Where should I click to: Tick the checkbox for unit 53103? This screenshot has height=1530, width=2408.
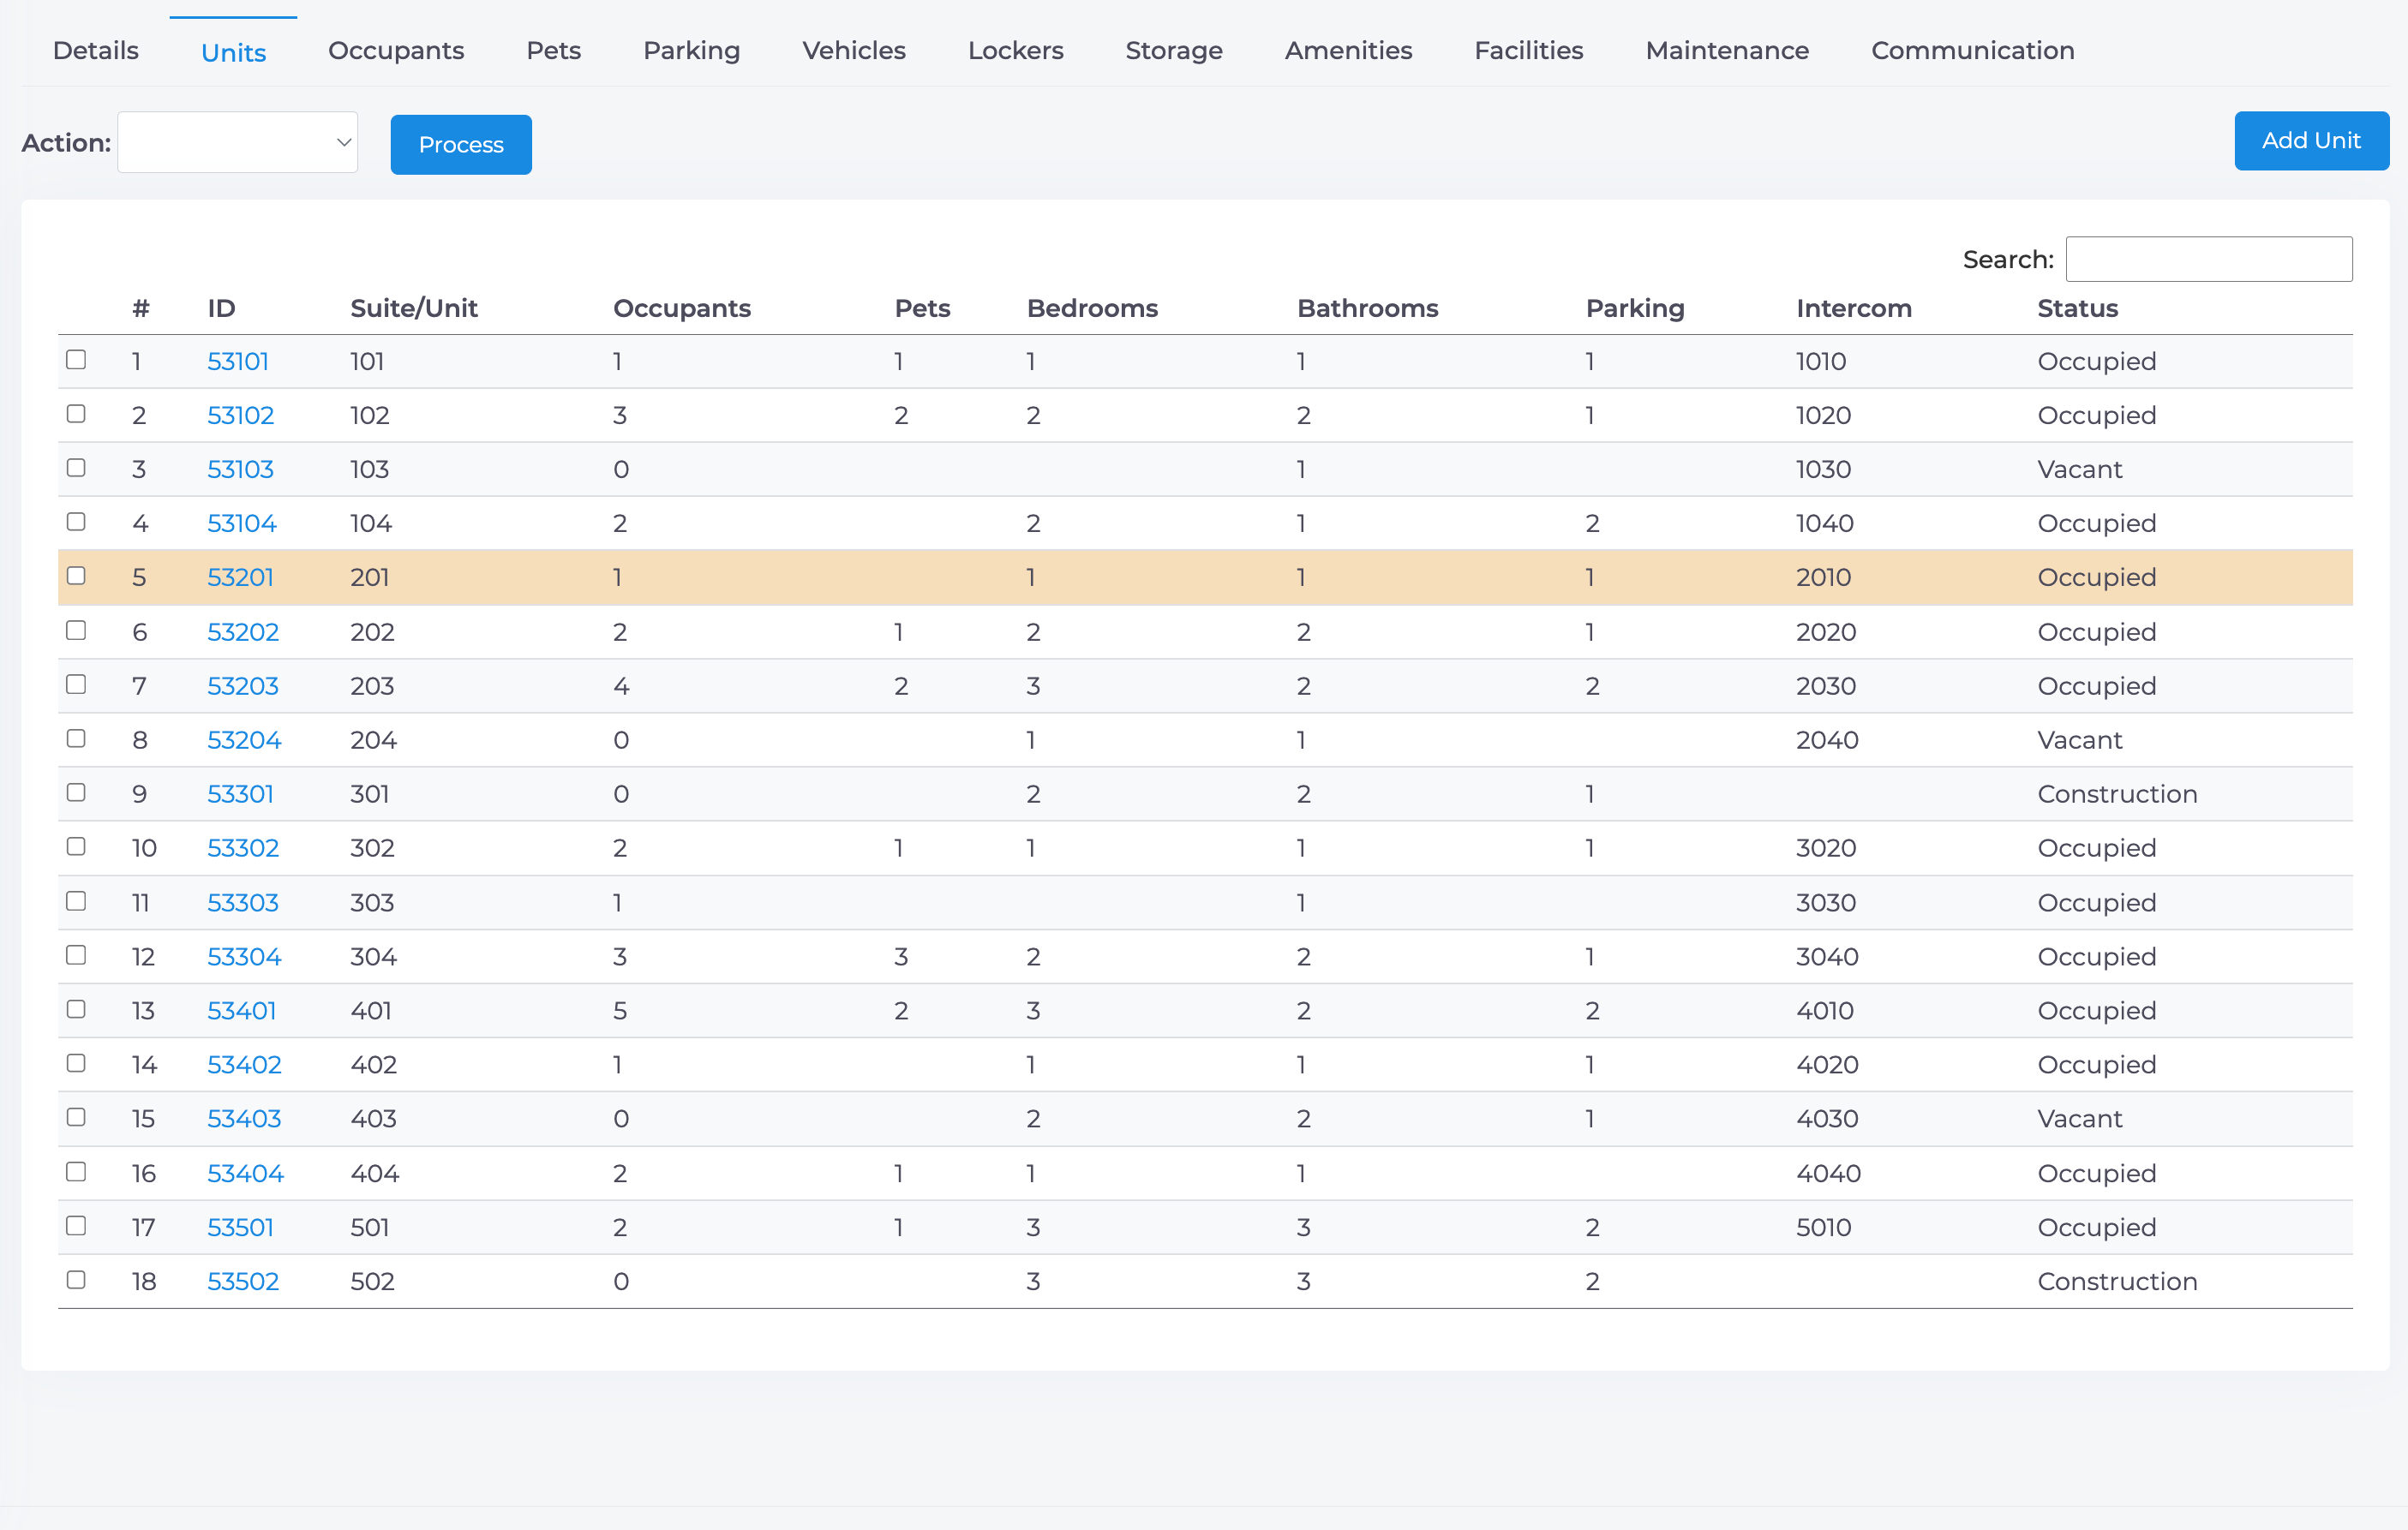click(x=76, y=468)
